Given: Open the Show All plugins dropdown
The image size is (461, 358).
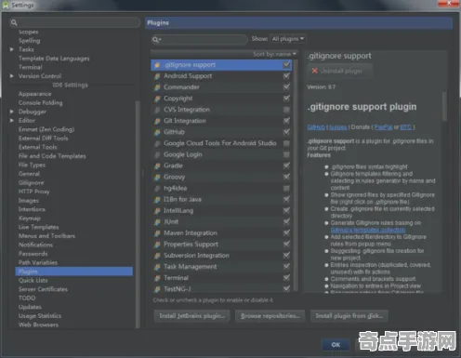Looking at the screenshot, I should coord(288,39).
